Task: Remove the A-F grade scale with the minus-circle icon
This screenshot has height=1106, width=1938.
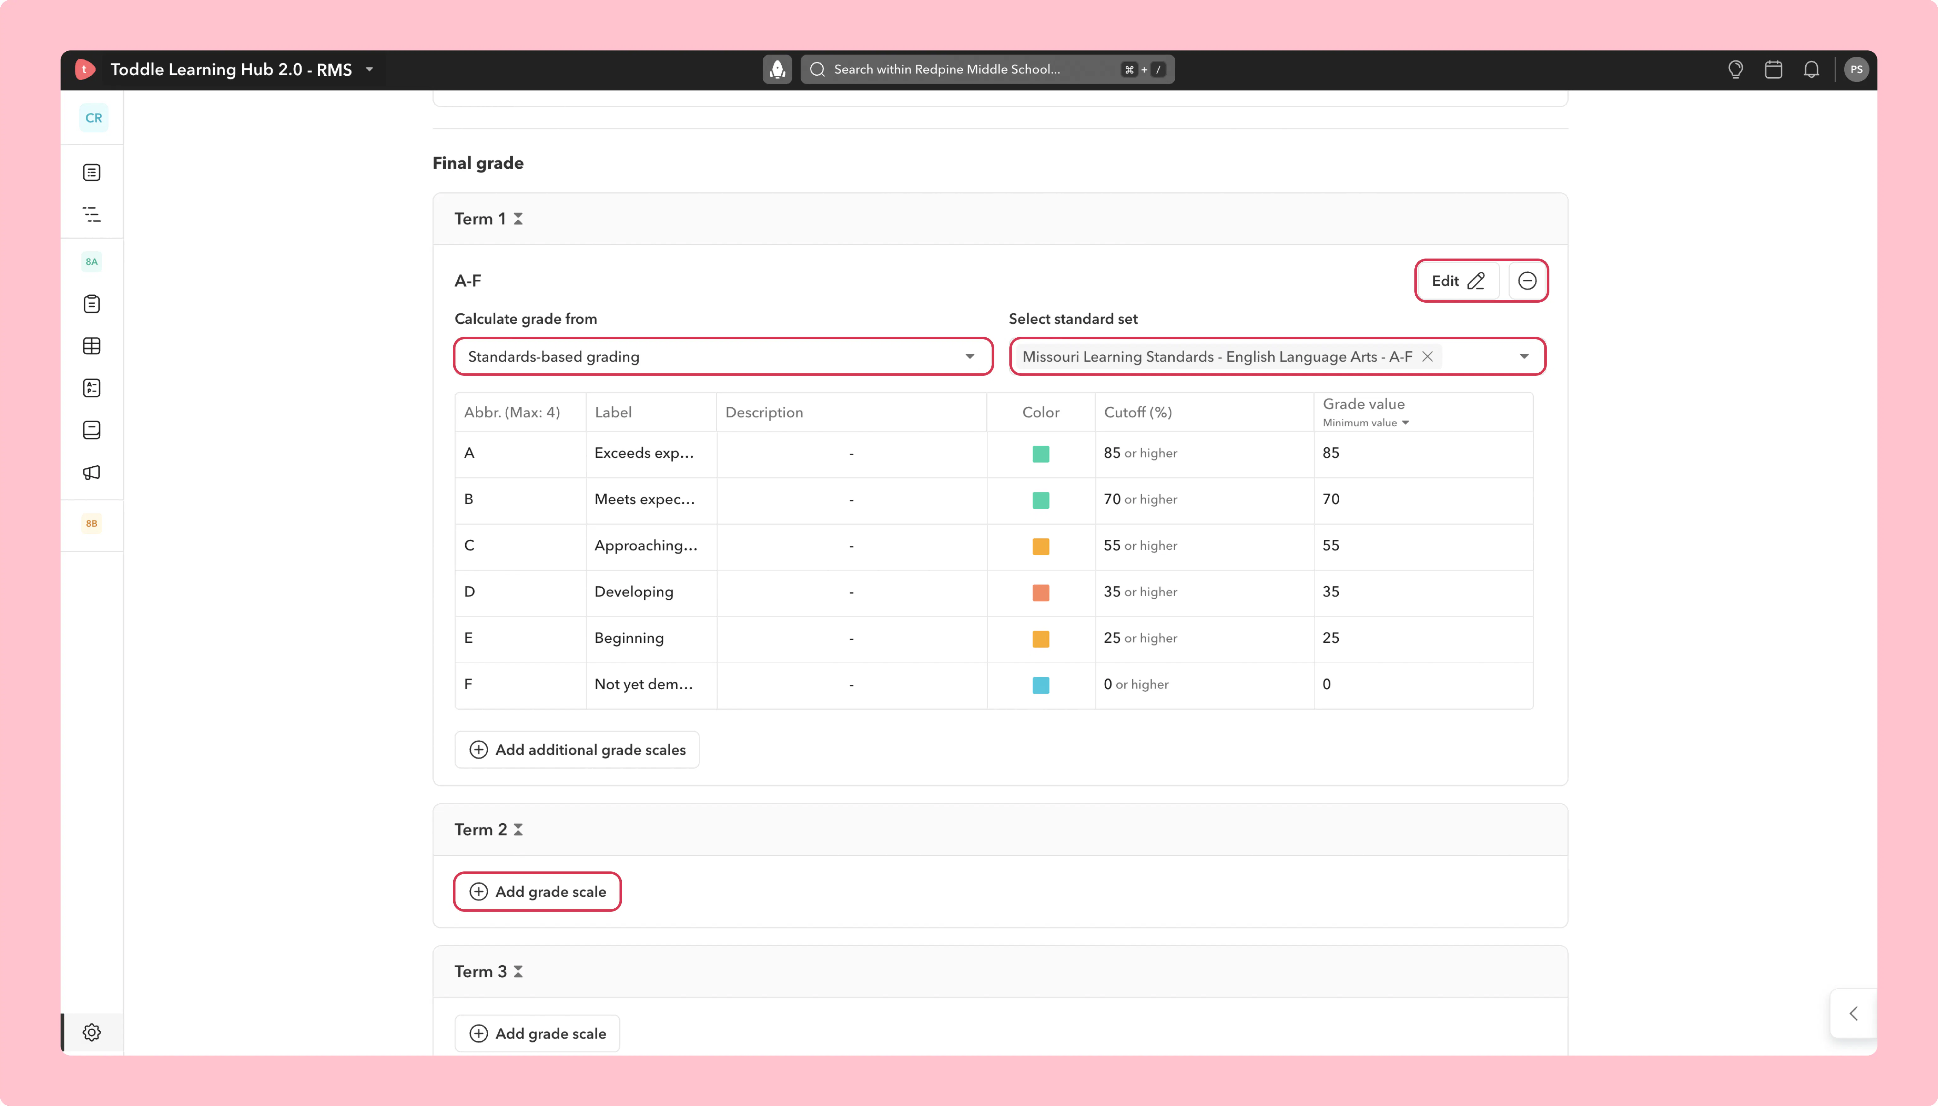Action: pyautogui.click(x=1527, y=281)
